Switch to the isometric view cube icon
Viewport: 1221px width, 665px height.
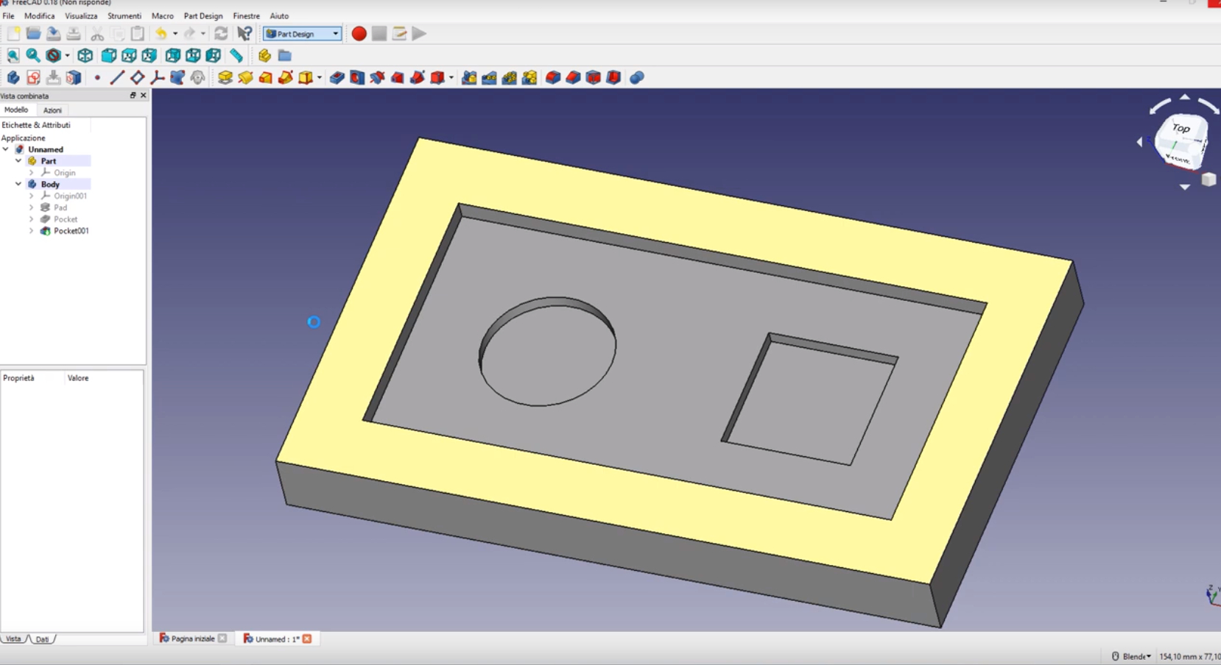(x=85, y=56)
